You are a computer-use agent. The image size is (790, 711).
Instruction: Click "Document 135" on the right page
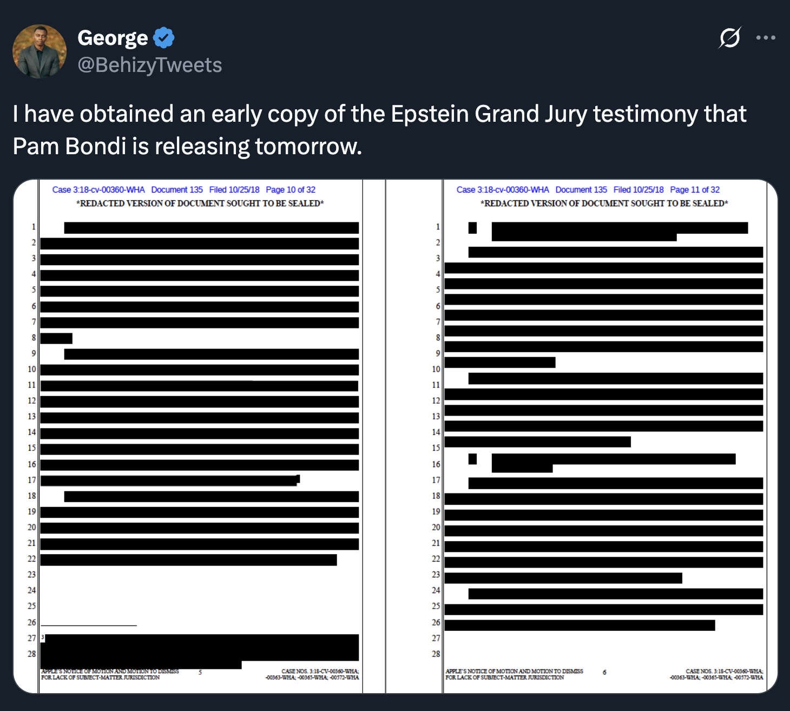click(581, 190)
